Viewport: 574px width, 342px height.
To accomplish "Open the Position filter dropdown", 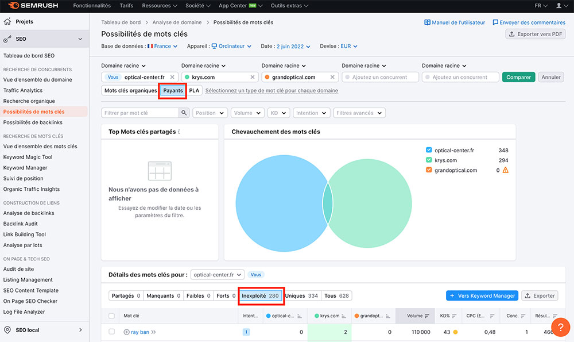I will (210, 113).
